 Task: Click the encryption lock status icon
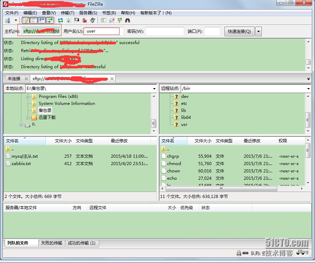pos(239,253)
